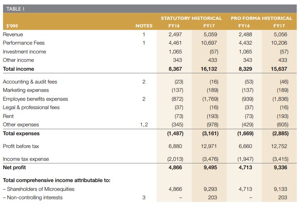301x205 pixels.
Task: Click statutory FY17 net profit 9,495
Action: pos(210,167)
